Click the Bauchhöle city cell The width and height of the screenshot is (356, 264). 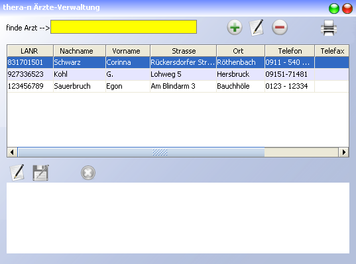pyautogui.click(x=241, y=86)
